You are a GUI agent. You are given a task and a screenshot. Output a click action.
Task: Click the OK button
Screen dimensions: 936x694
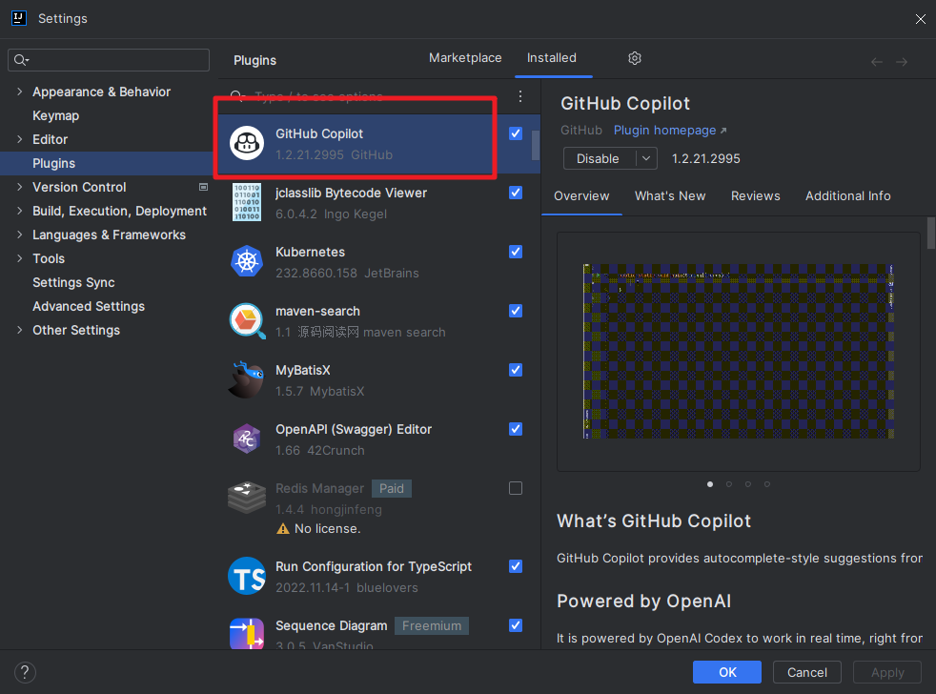(x=727, y=672)
